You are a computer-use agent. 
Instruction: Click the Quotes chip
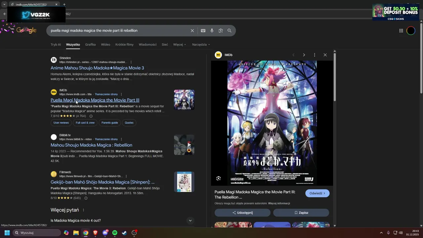(x=129, y=123)
